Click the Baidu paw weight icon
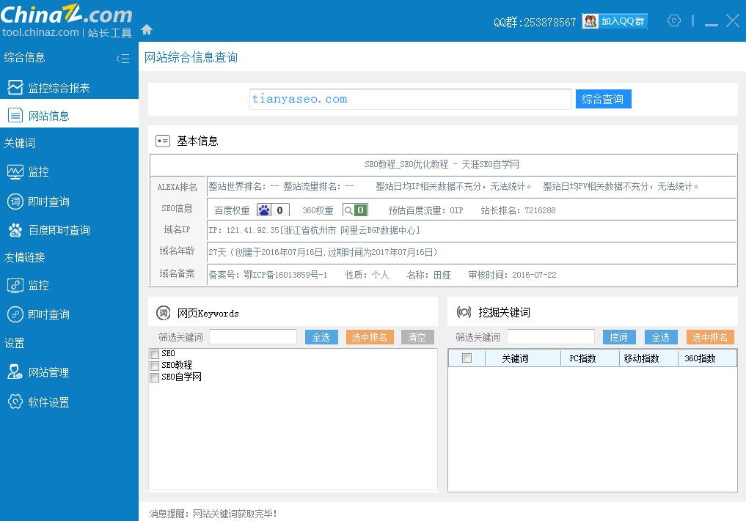 coord(266,211)
